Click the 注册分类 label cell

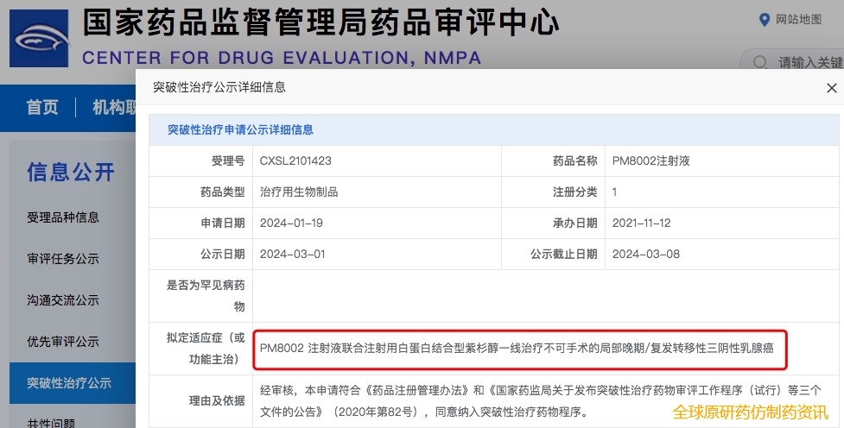(x=554, y=192)
